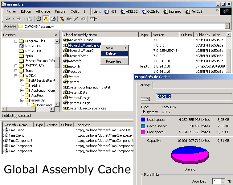Open the address bar dropdown arrow
Viewport: 233px width, 185px height.
pyautogui.click(x=227, y=27)
